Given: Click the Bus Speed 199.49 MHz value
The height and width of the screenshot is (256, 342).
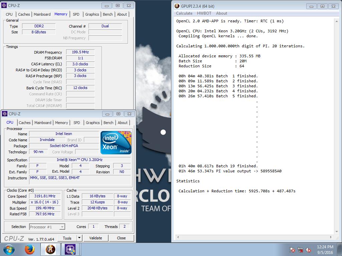Looking at the screenshot, I should [45, 208].
